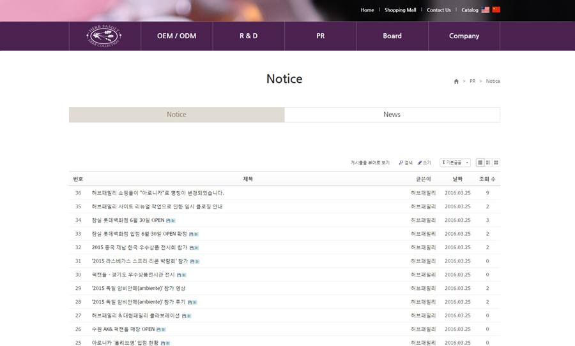Viewport: 575px width, 346px height.
Task: Open the R & D menu
Action: pos(249,36)
